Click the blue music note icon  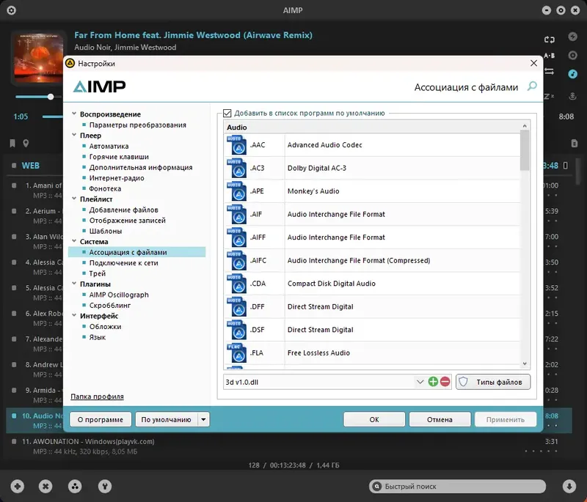tap(572, 73)
